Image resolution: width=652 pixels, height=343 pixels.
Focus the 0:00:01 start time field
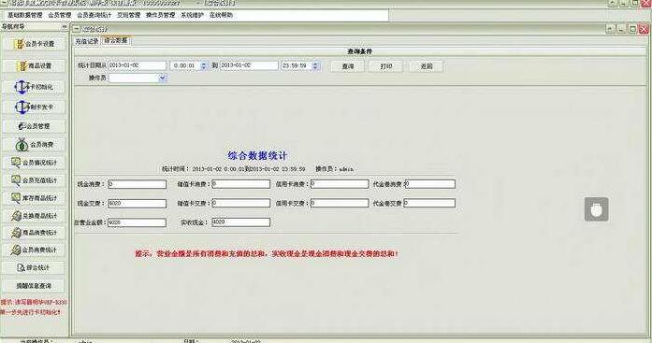pos(185,65)
